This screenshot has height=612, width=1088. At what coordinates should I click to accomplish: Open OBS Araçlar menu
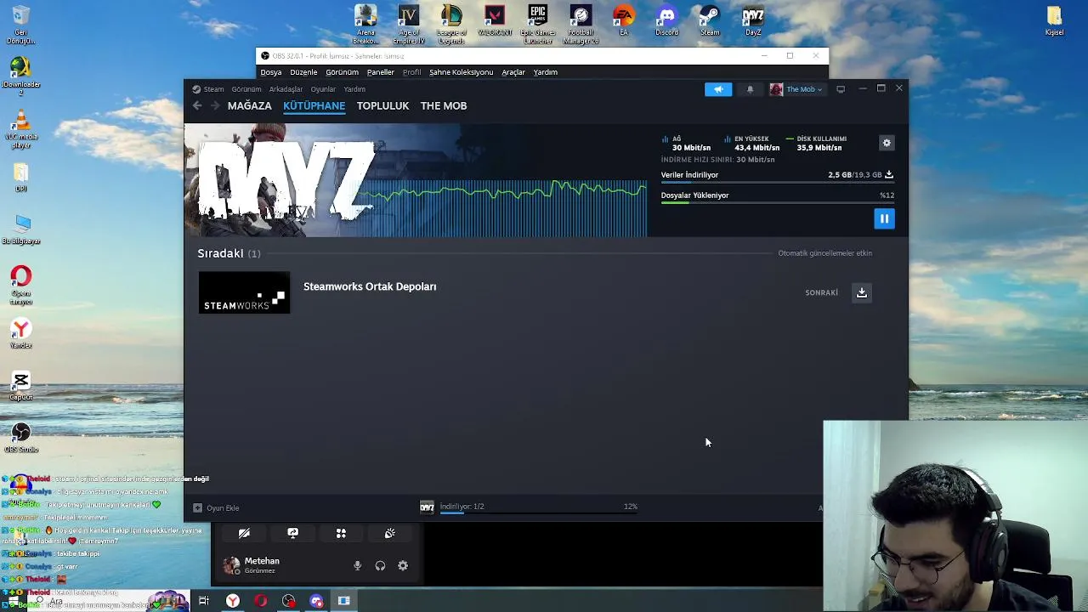pos(513,72)
